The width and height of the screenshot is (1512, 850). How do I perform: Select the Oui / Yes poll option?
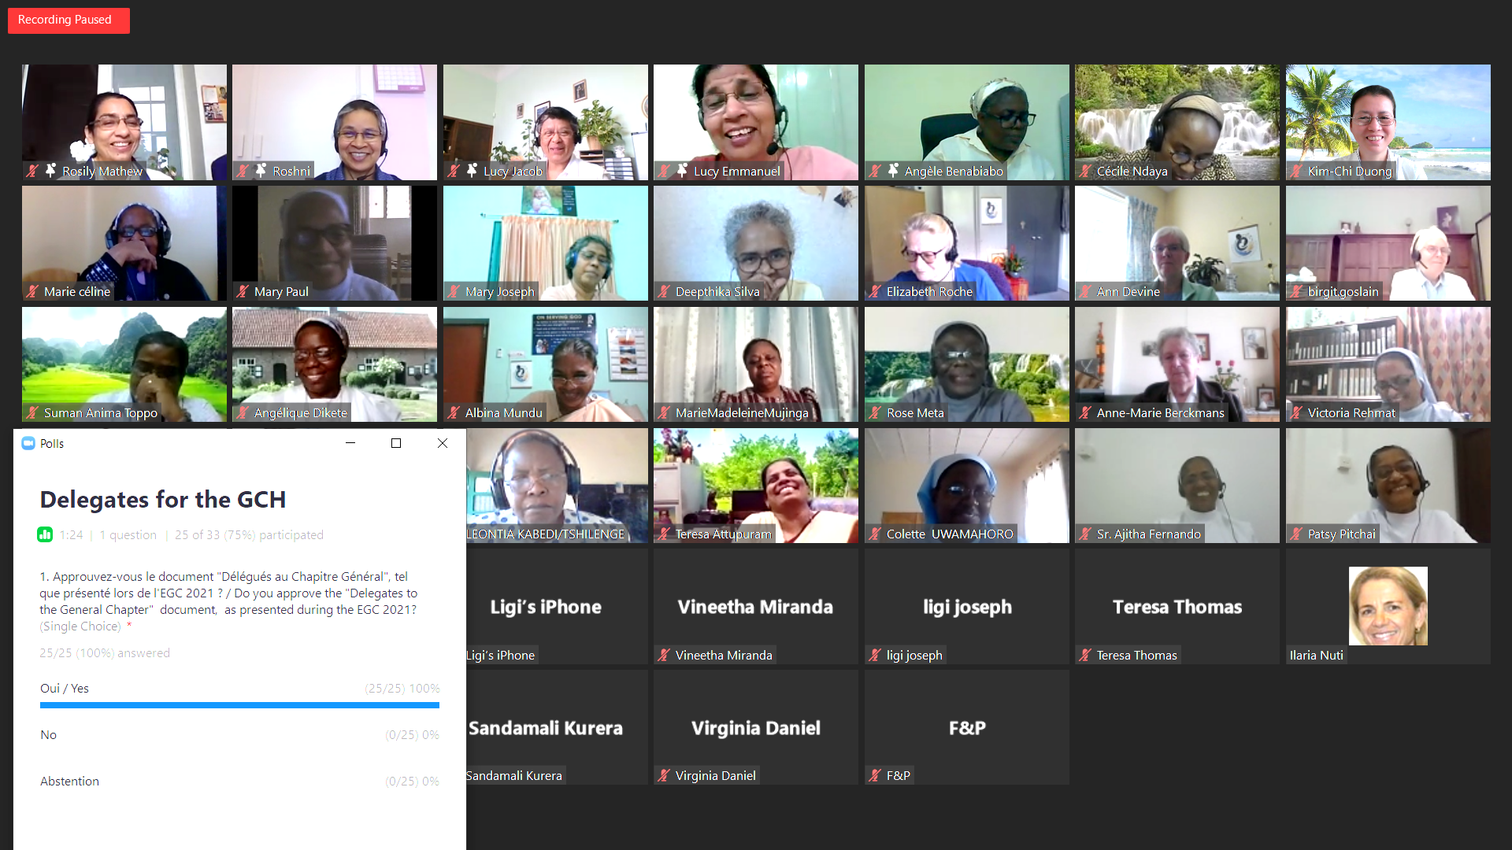click(x=65, y=689)
